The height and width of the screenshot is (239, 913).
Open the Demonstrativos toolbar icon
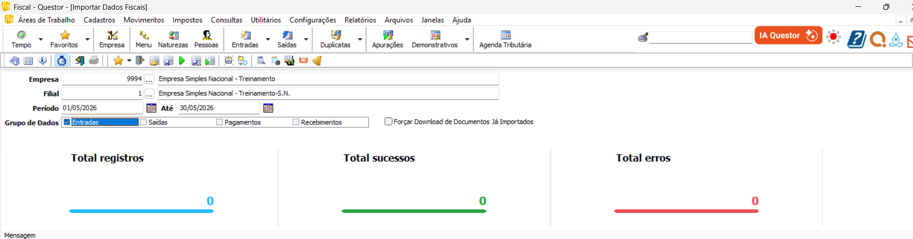pos(435,39)
